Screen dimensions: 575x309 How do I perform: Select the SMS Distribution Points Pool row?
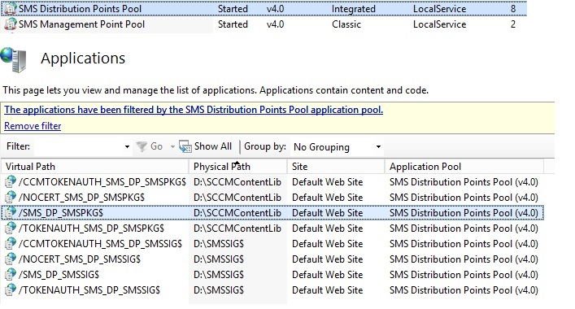coord(264,9)
